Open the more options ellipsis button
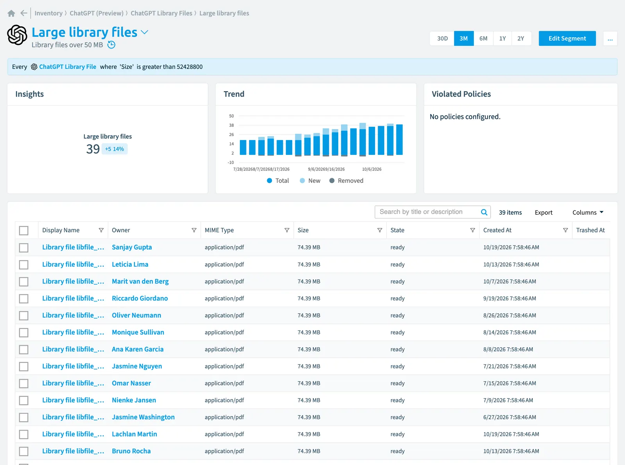625x465 pixels. pos(610,38)
